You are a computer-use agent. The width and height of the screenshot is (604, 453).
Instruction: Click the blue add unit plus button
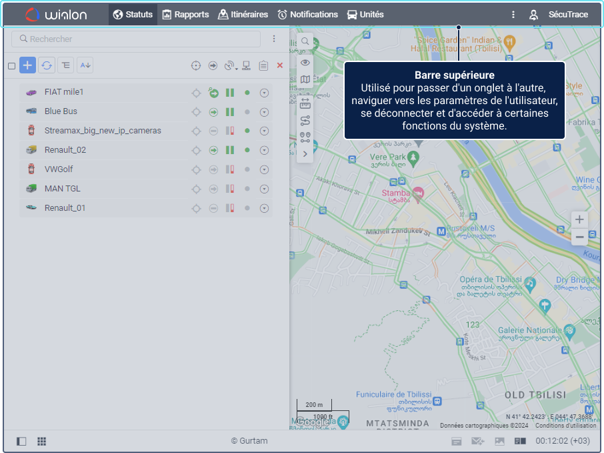[x=27, y=65]
